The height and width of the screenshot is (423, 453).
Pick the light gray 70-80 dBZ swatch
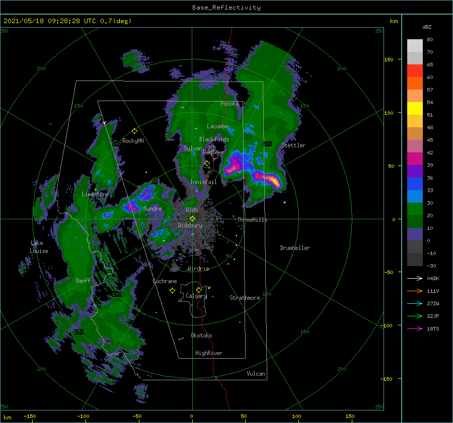(x=415, y=46)
